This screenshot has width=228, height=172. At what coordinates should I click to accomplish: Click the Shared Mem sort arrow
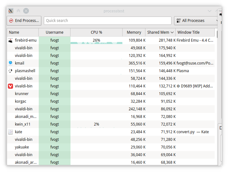click(x=172, y=32)
